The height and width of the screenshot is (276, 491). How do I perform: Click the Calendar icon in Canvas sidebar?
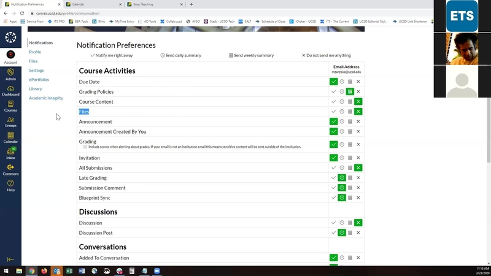pos(10,137)
